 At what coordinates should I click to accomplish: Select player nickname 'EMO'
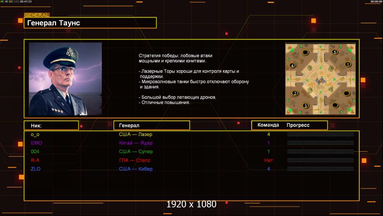[36, 143]
